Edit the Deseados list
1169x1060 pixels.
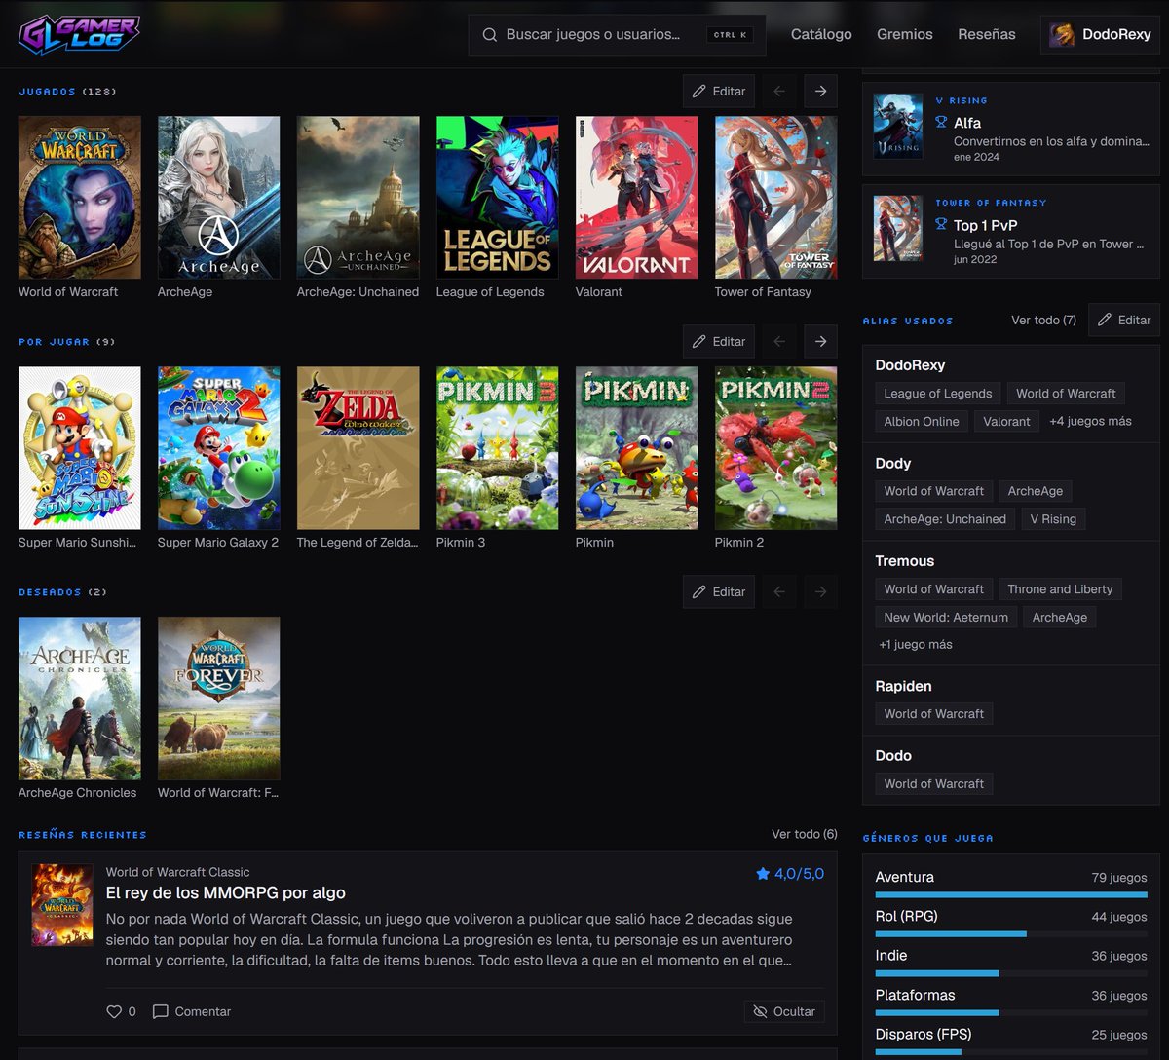tap(719, 591)
